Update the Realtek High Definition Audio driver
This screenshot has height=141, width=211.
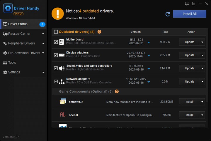coord(190,68)
